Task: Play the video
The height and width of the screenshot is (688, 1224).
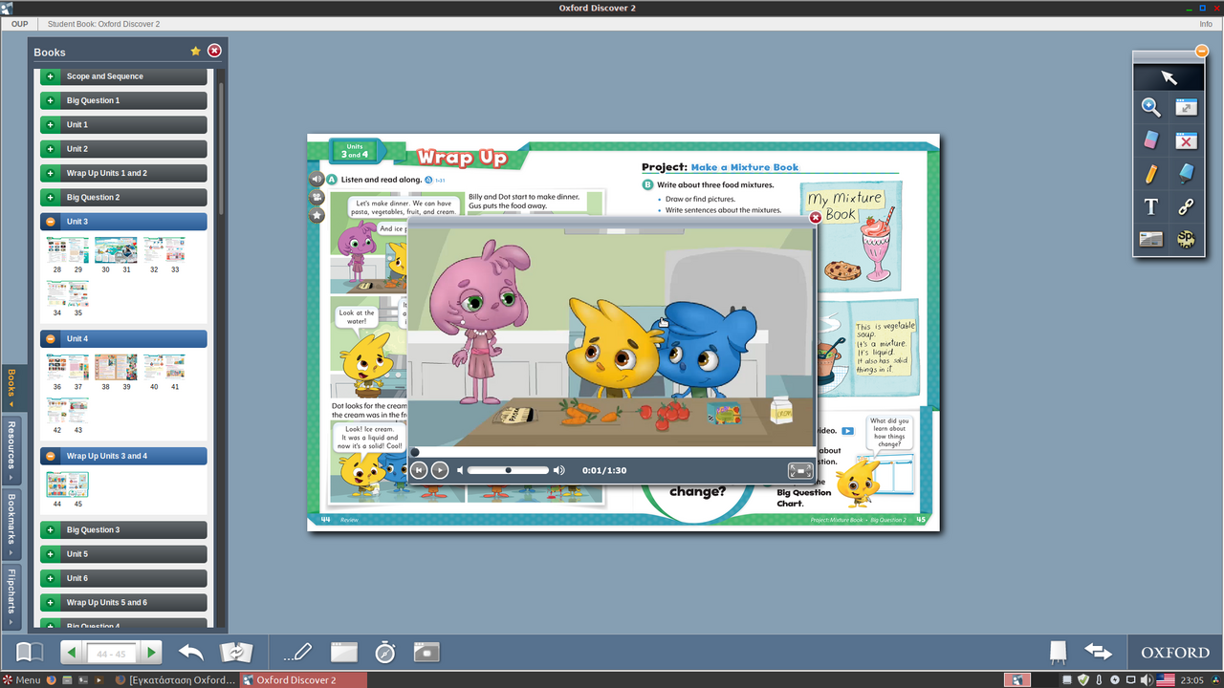Action: (x=440, y=470)
